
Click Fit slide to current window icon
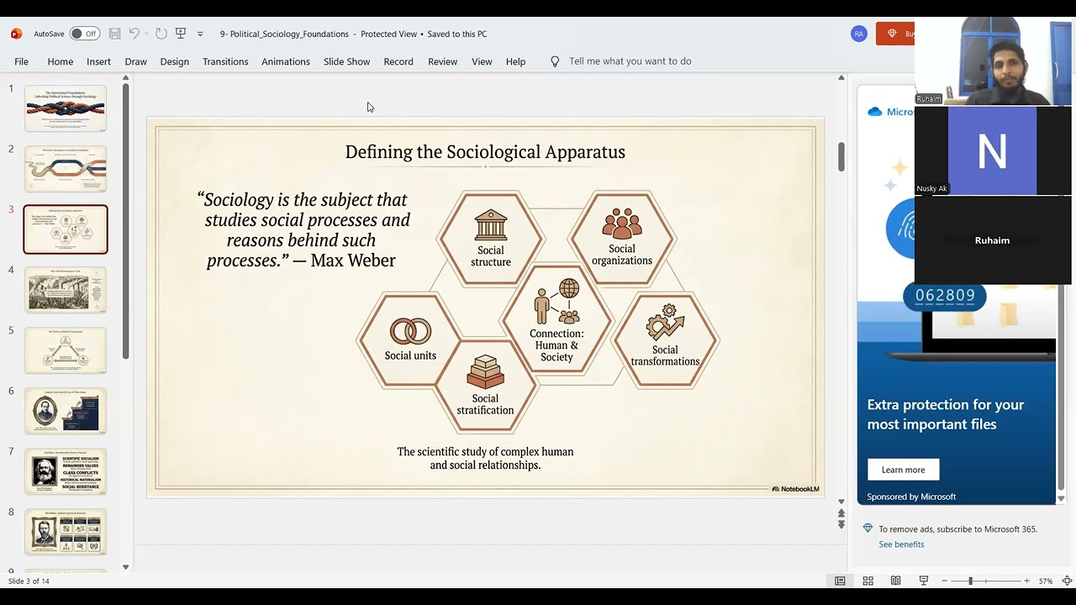(x=1067, y=581)
